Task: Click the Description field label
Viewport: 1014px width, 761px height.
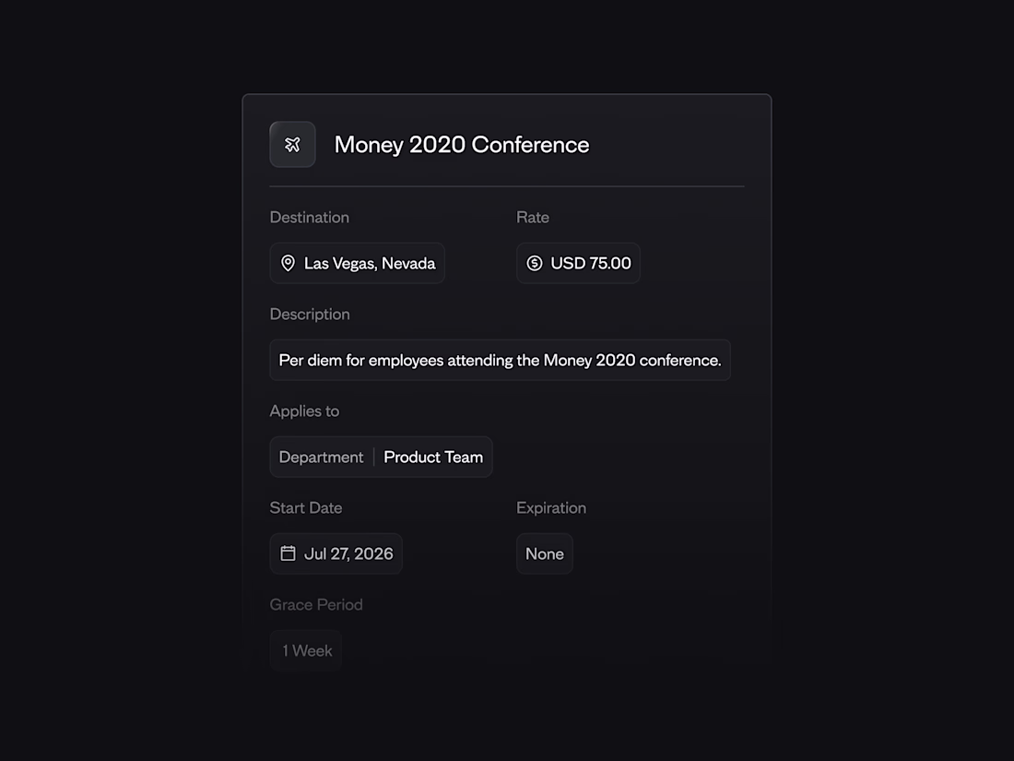Action: point(309,315)
